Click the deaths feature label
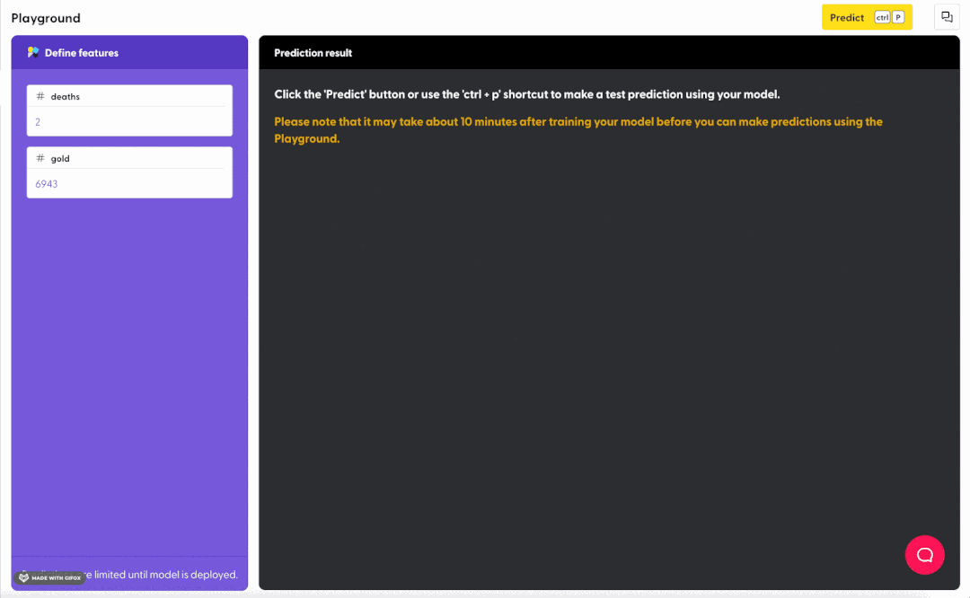The image size is (970, 598). coord(65,96)
